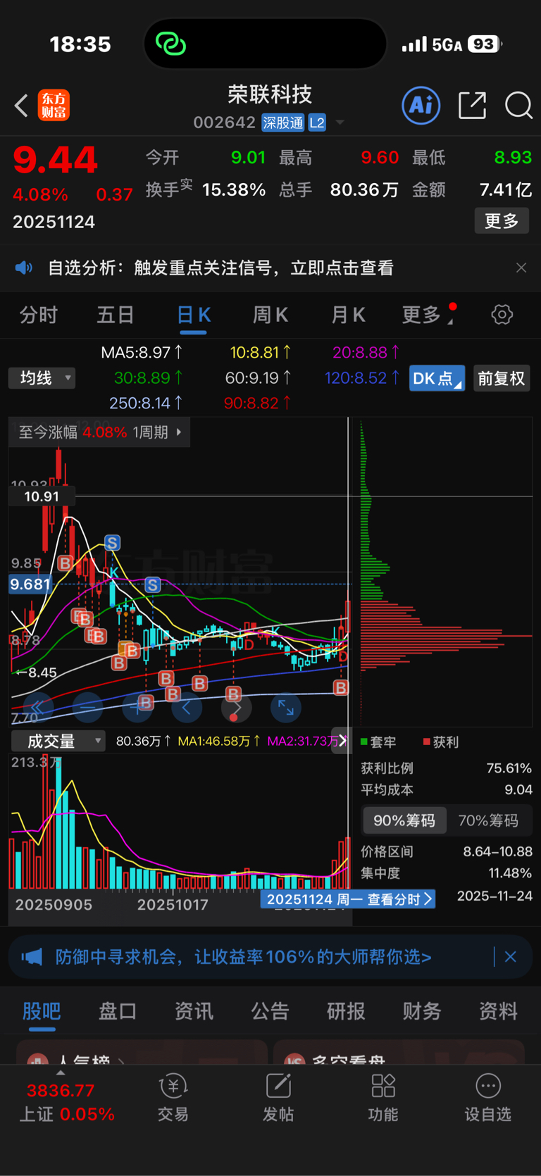
Task: Toggle 获利 legend
Action: pyautogui.click(x=441, y=742)
